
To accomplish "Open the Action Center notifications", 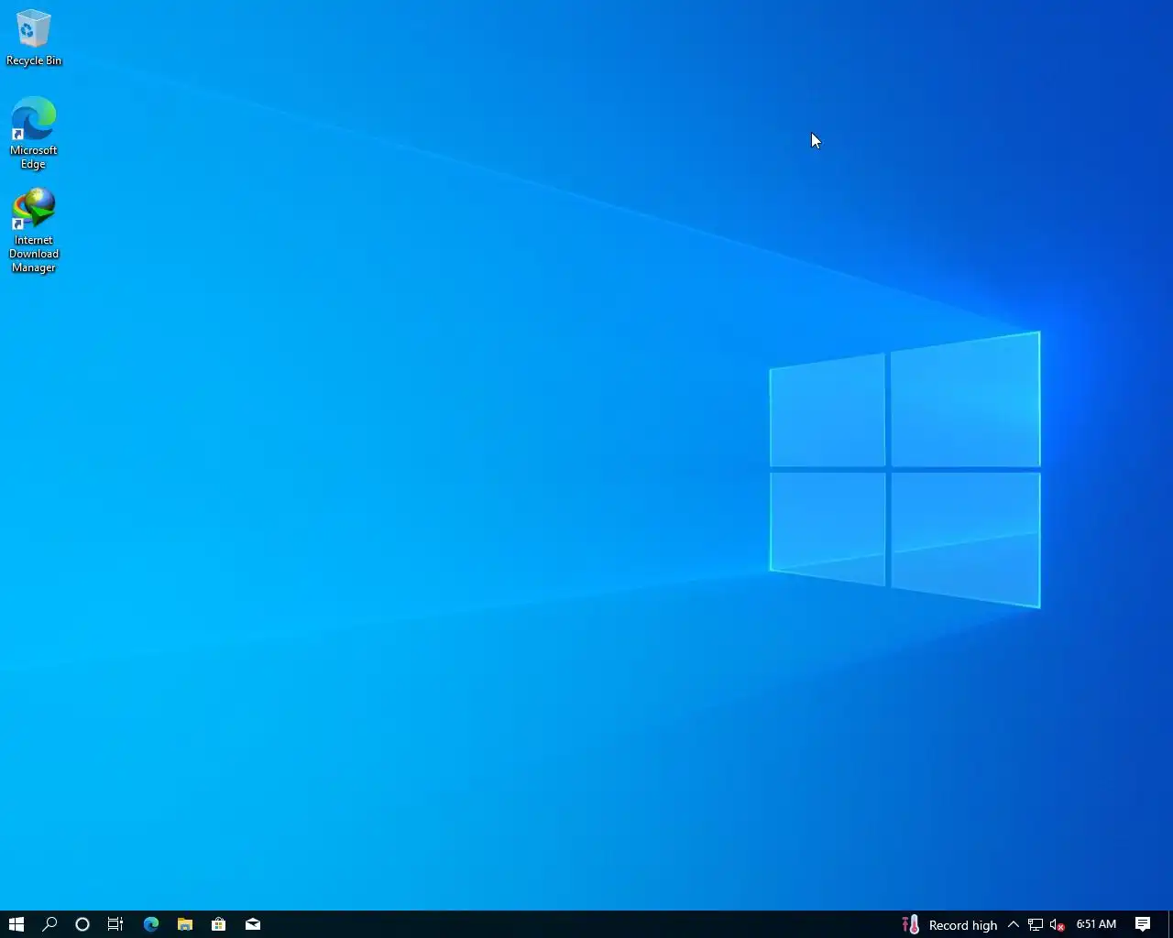I will (1143, 924).
